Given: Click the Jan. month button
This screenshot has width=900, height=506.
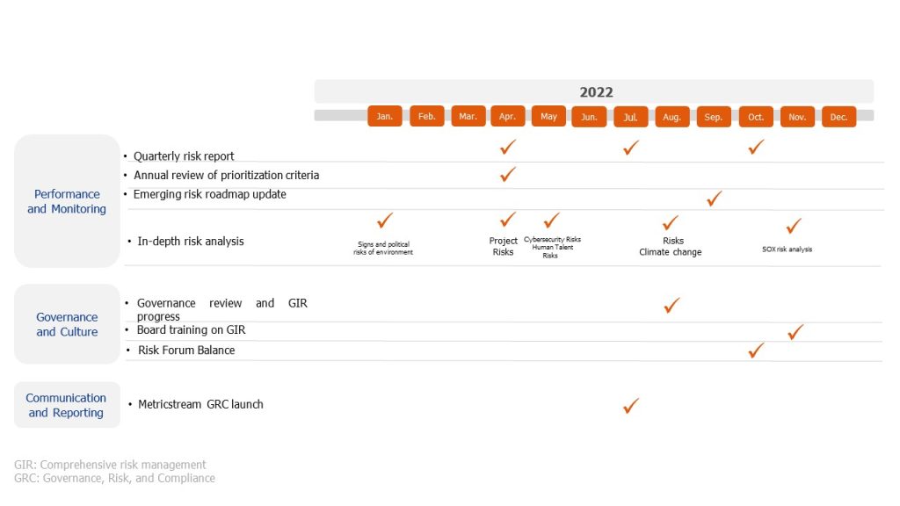Looking at the screenshot, I should (385, 117).
